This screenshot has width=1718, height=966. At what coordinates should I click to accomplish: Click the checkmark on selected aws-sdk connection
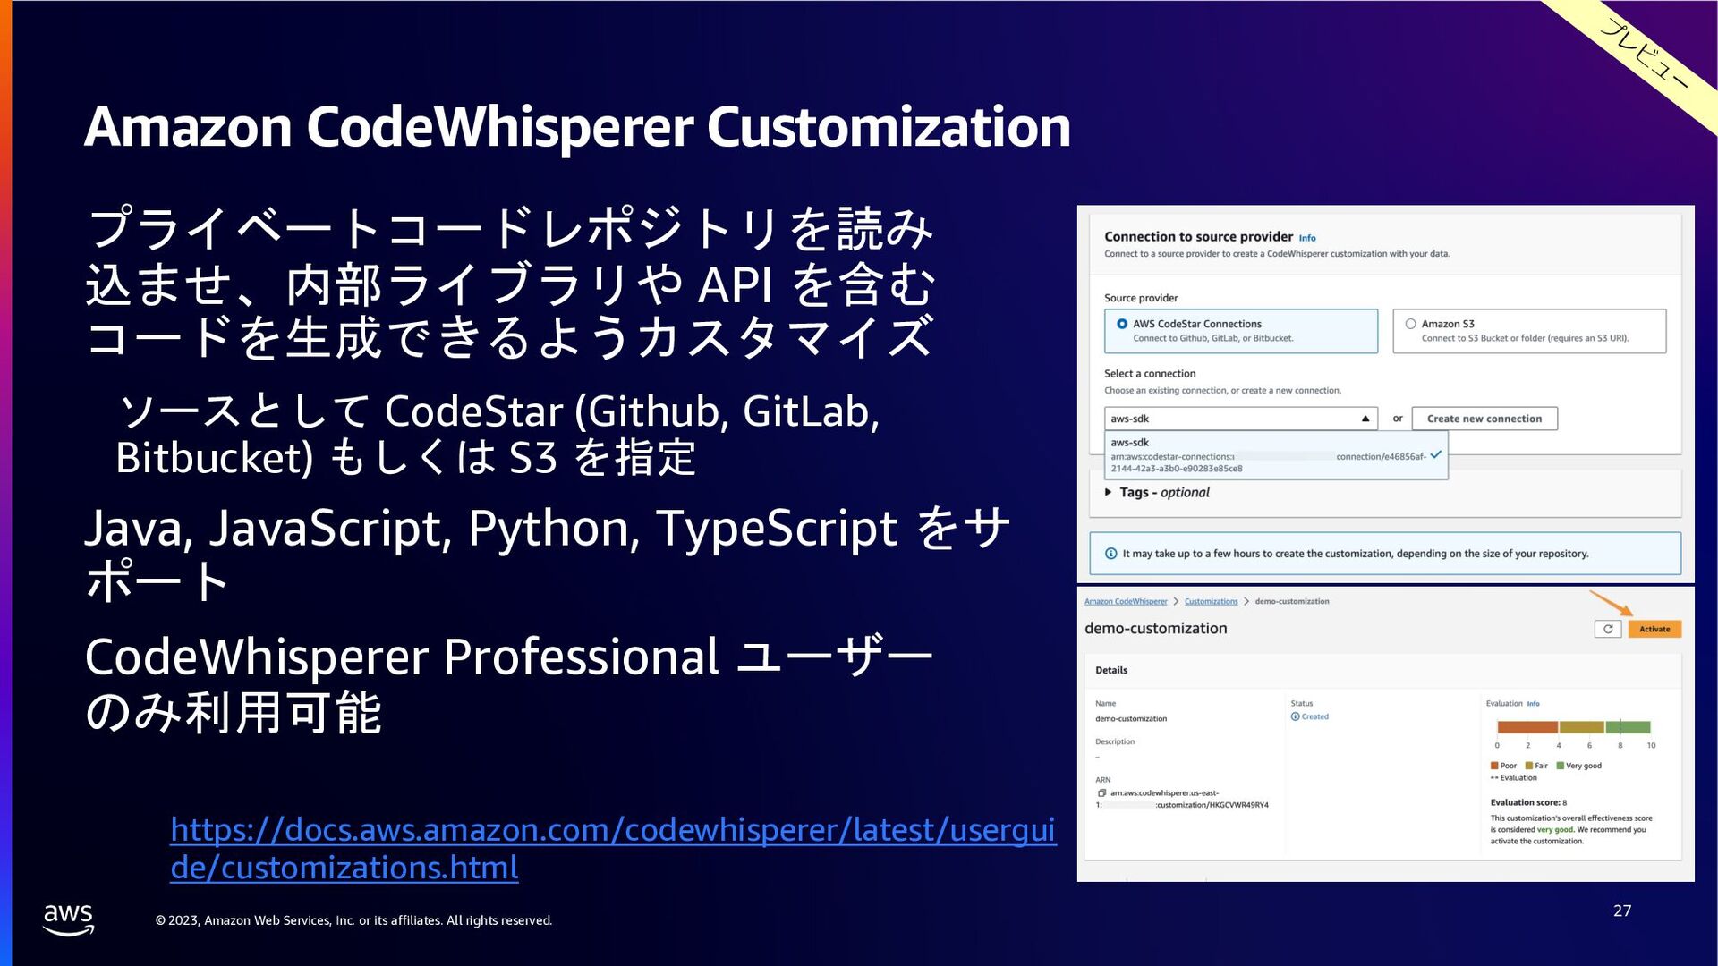point(1435,454)
